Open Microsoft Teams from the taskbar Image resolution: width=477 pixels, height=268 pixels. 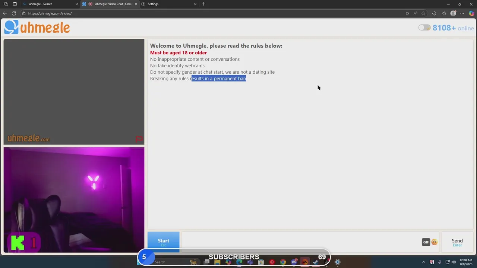tap(250, 262)
